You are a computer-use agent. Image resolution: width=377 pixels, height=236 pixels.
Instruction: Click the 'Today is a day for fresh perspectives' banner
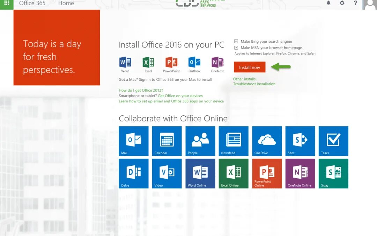coord(57,48)
